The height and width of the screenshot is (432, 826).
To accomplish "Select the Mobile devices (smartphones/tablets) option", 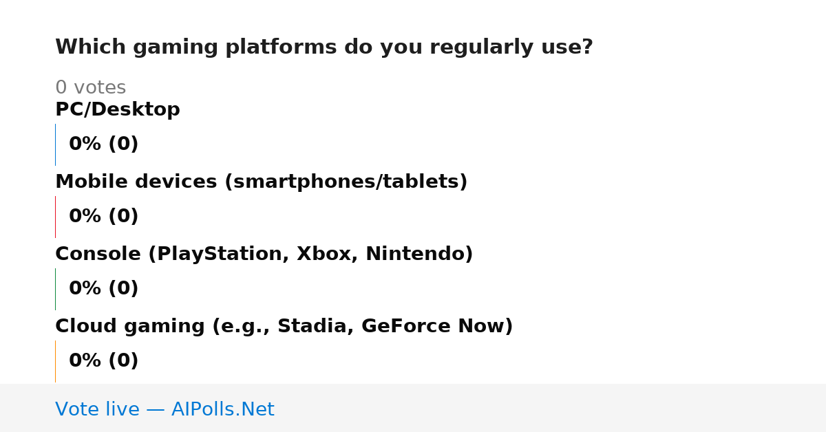I will click(261, 182).
